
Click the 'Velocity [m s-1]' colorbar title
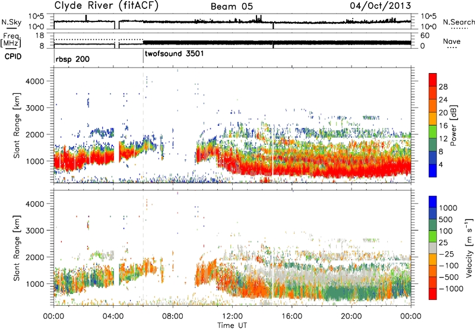[x=469, y=248]
